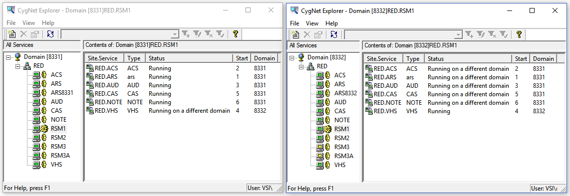
Task: Open Properties from the 8332 window toolbar
Action: [318, 34]
